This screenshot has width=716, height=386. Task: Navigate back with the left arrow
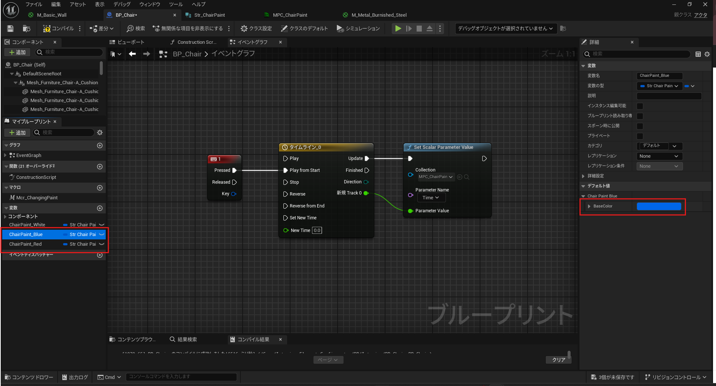(x=132, y=54)
